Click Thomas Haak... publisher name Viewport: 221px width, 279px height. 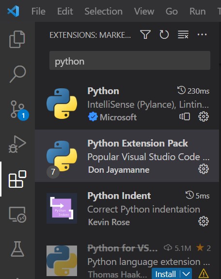click(x=117, y=274)
